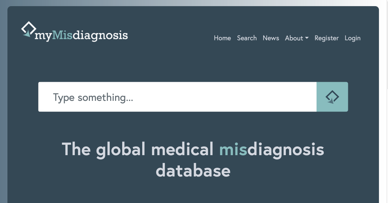
Task: Click the teal 'Mis' part of logo
Action: (x=62, y=35)
